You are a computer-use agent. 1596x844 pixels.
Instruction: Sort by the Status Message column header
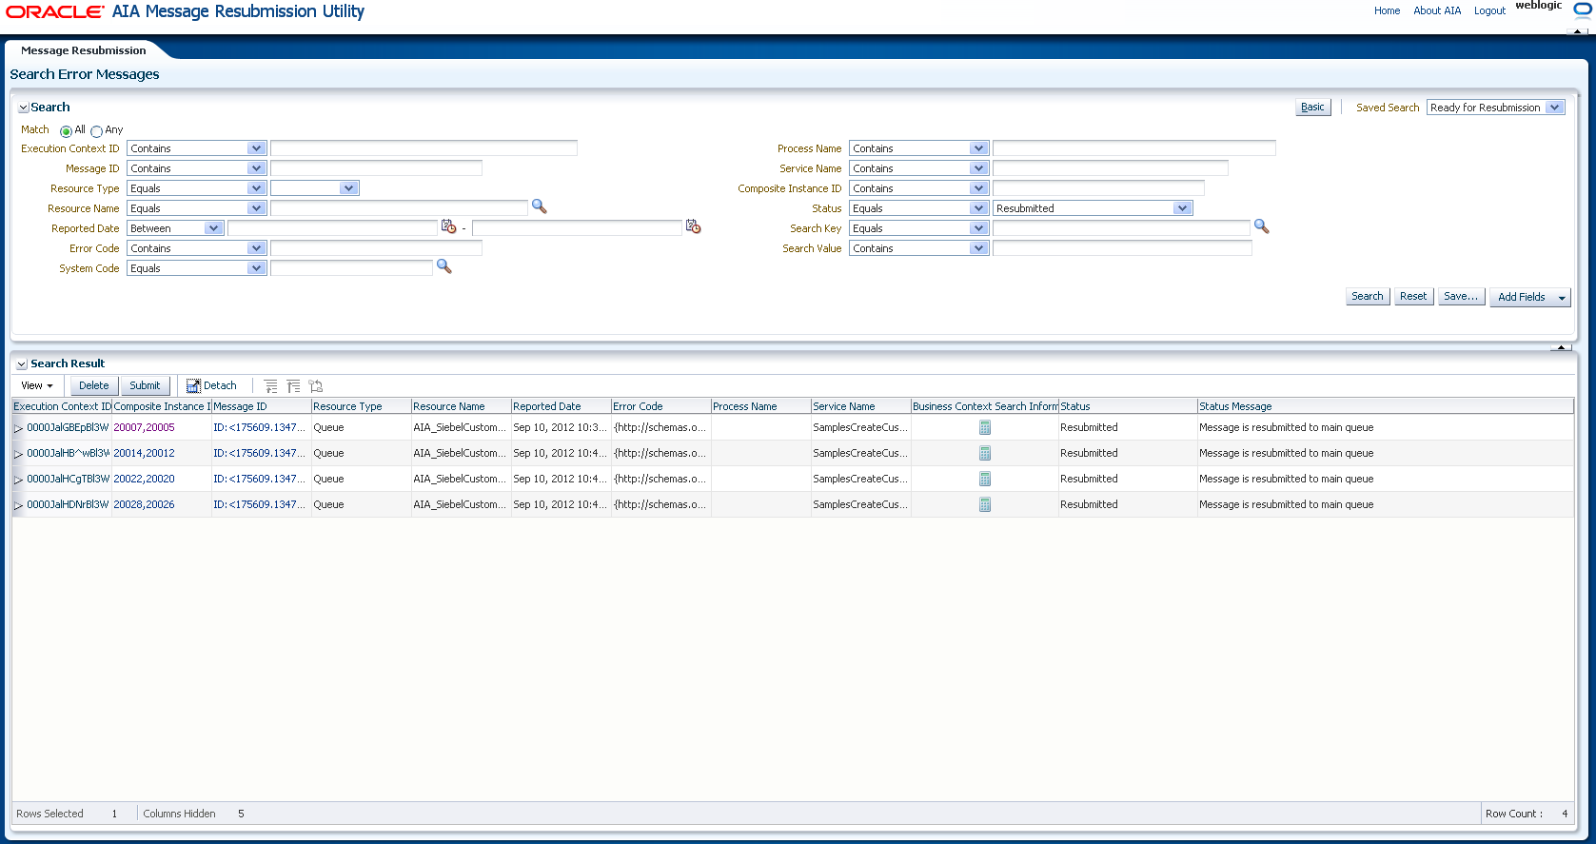tap(1385, 406)
